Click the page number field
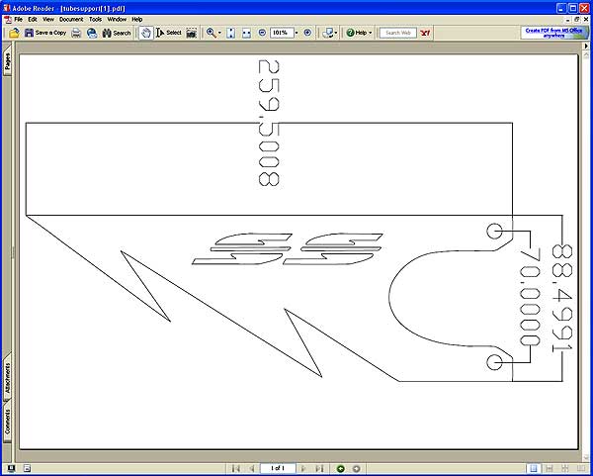 pyautogui.click(x=278, y=468)
